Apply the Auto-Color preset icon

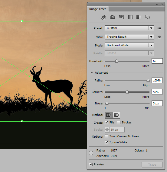coord(104,17)
